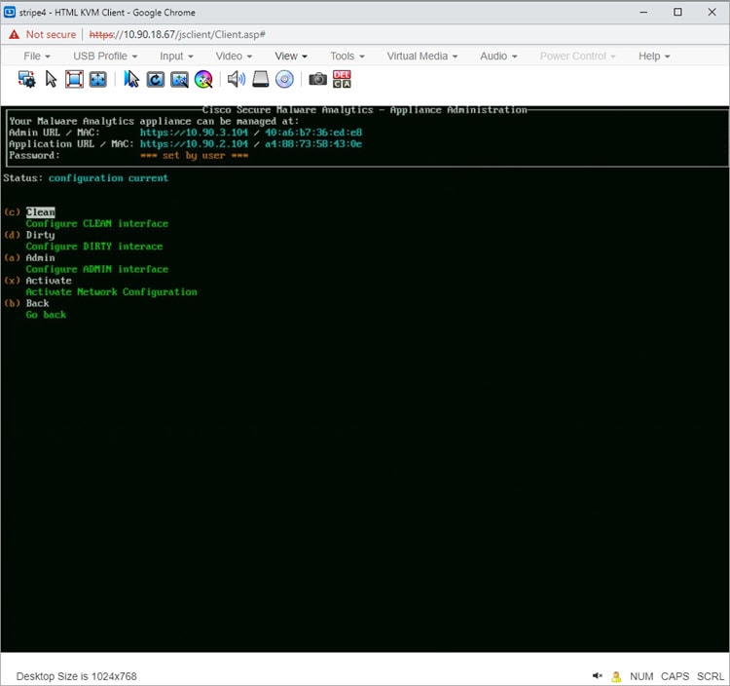Image resolution: width=730 pixels, height=686 pixels.
Task: Maximize the Chrome KVM client window
Action: pyautogui.click(x=677, y=12)
